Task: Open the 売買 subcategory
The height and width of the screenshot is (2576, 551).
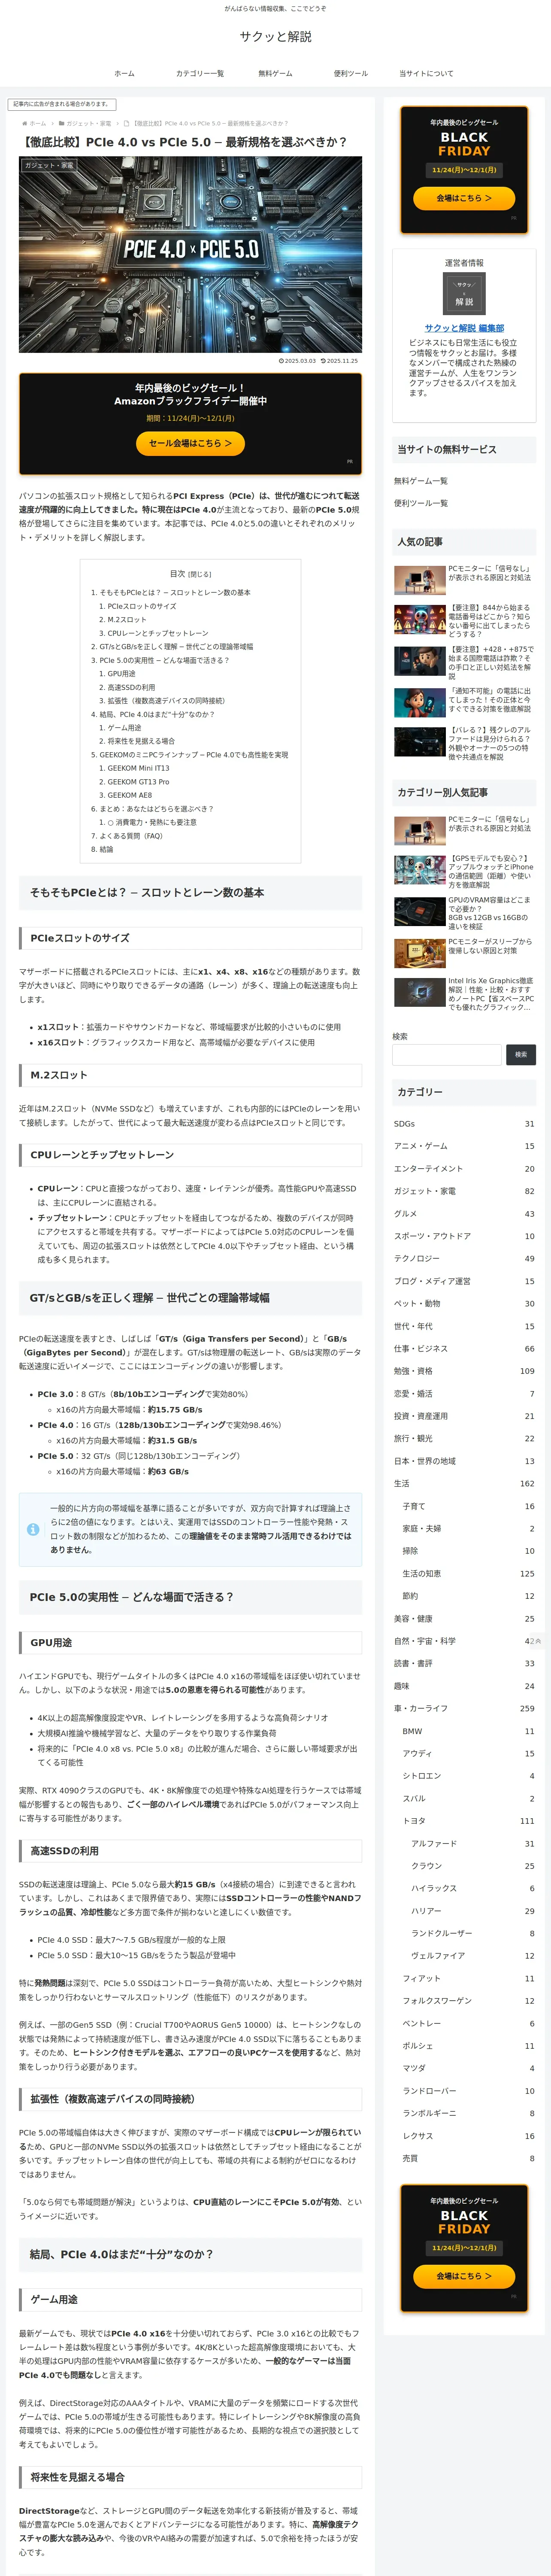Action: point(468,2159)
